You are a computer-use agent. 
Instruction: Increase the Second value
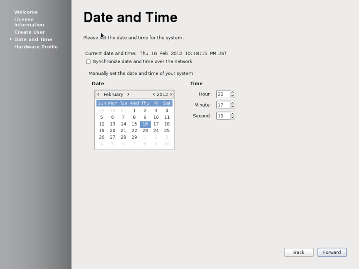(232, 114)
